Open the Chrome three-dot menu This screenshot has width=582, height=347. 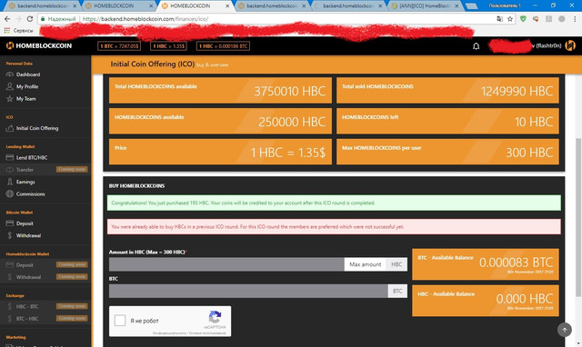[575, 19]
